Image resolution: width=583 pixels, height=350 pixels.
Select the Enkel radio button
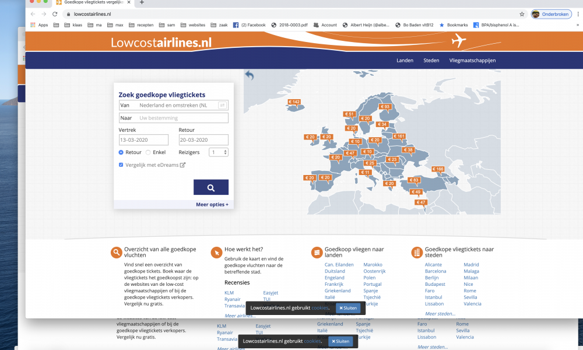(148, 152)
